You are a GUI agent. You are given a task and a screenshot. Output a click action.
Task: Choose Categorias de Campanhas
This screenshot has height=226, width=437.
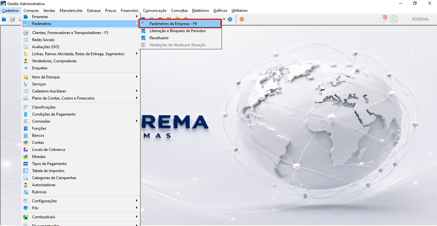[x=81, y=178]
